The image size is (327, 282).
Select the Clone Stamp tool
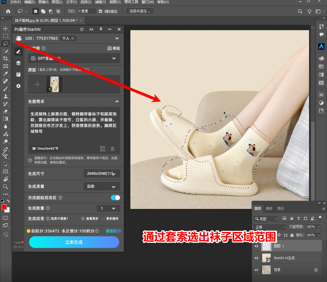[5, 96]
